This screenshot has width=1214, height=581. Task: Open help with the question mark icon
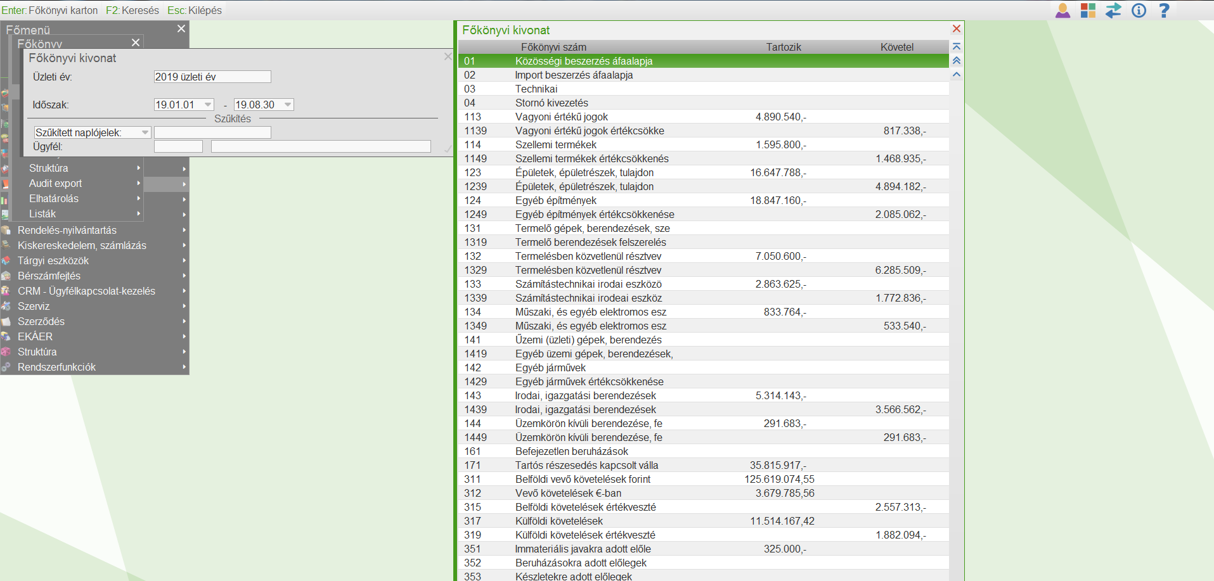click(x=1164, y=11)
